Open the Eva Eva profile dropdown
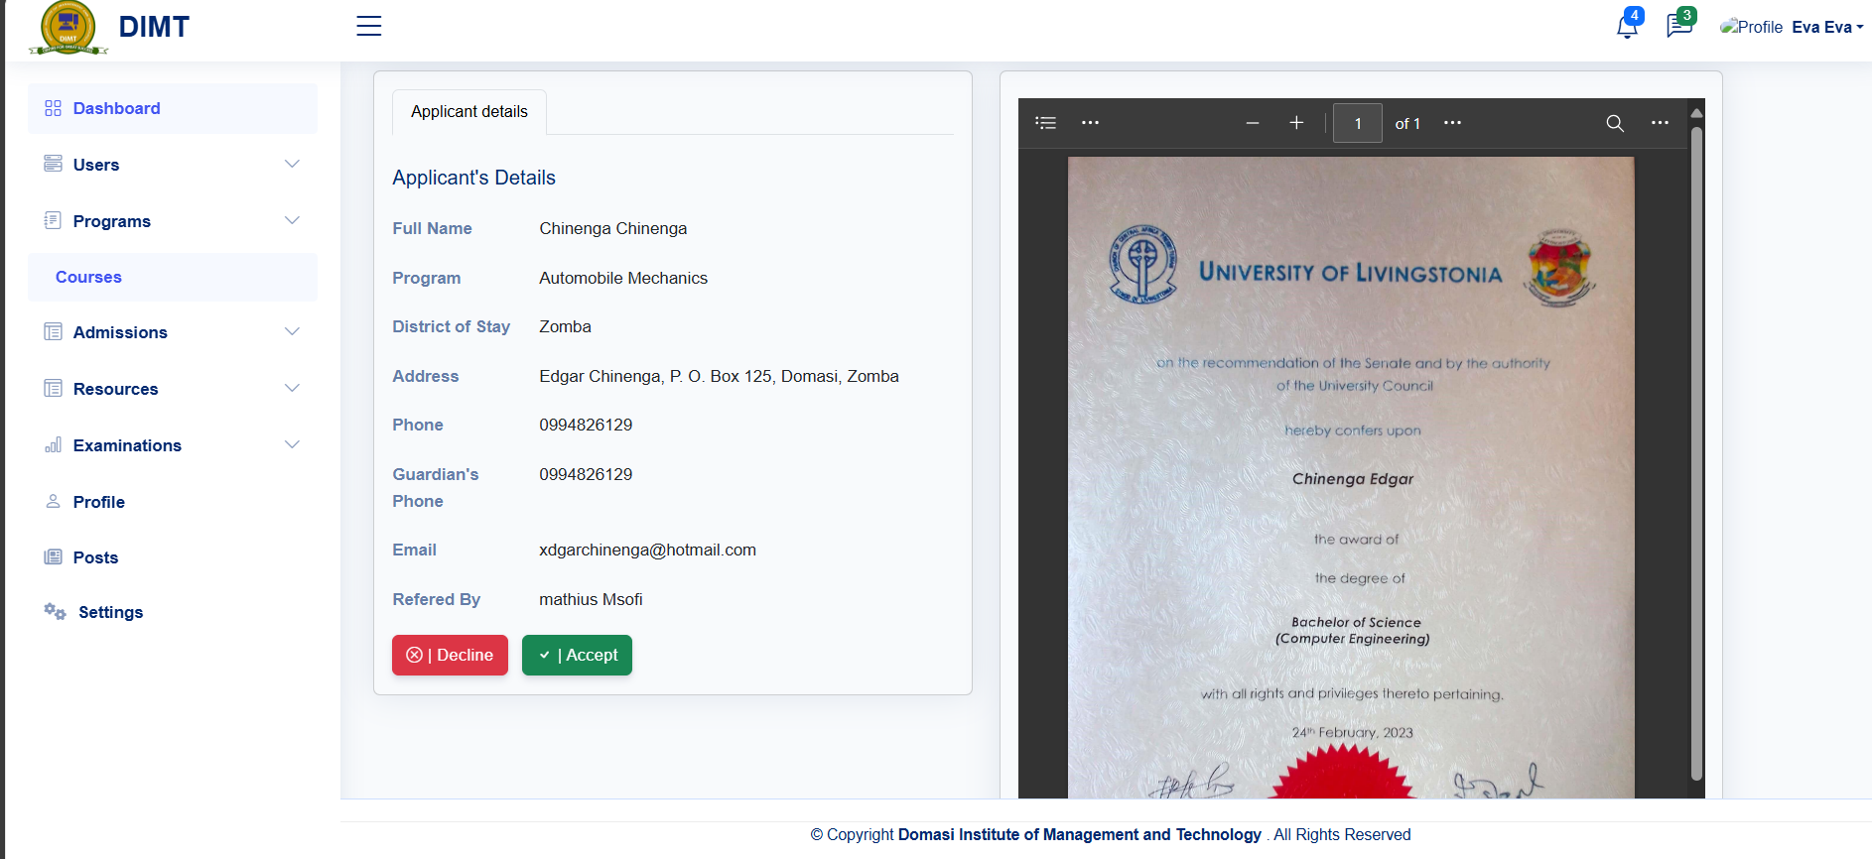This screenshot has height=859, width=1872. pos(1827,27)
